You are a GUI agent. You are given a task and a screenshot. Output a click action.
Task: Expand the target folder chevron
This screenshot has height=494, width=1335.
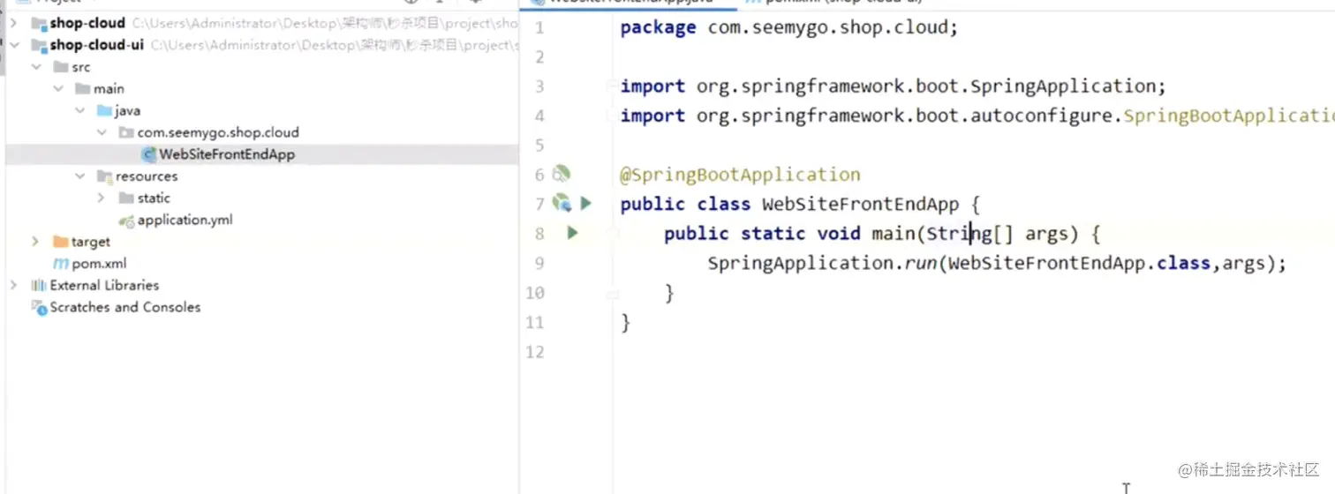pos(36,242)
